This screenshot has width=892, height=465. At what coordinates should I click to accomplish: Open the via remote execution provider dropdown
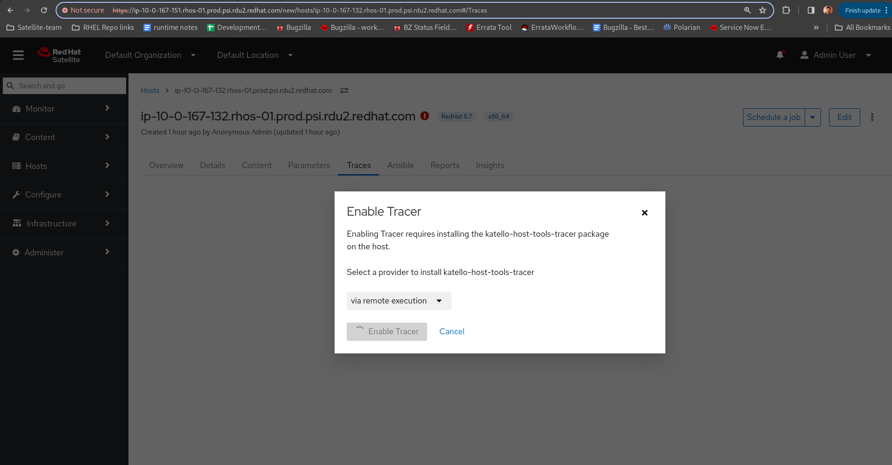tap(399, 301)
